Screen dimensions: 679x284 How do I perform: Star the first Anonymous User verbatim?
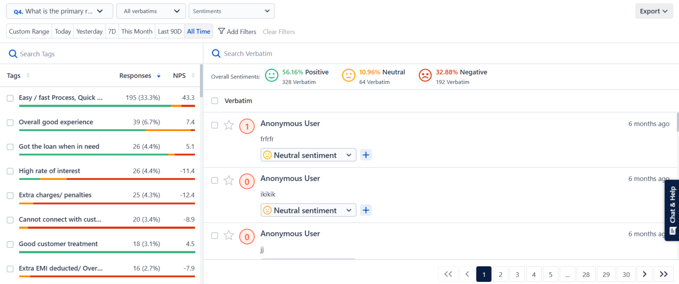pyautogui.click(x=229, y=125)
